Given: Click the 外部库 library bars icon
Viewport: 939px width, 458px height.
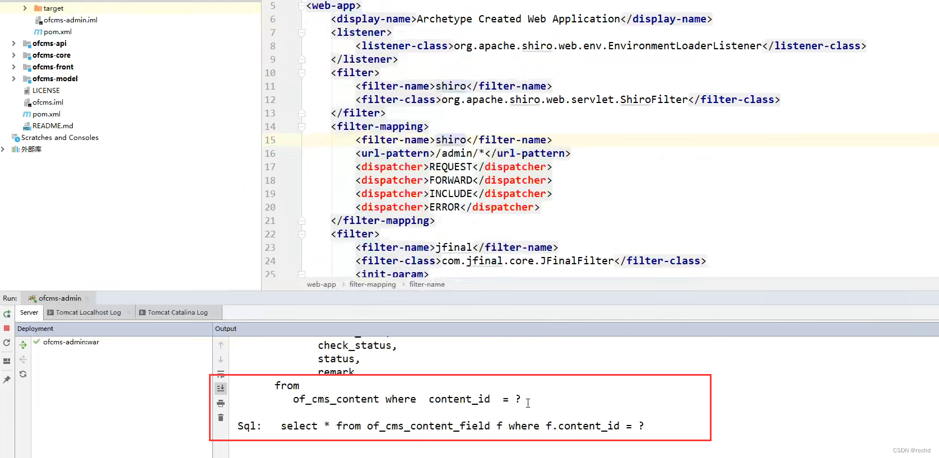Looking at the screenshot, I should click(16, 149).
